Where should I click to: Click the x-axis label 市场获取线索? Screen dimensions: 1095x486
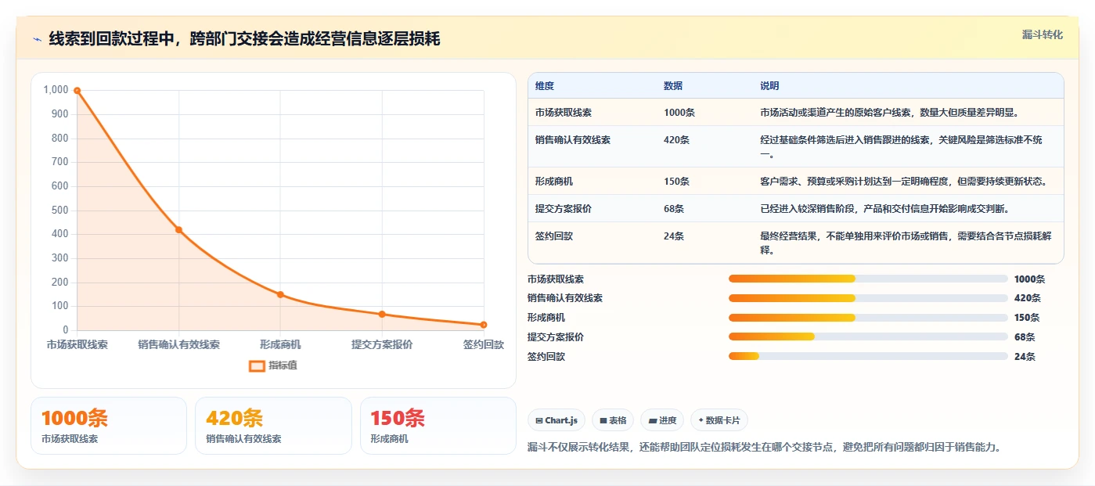(x=77, y=344)
